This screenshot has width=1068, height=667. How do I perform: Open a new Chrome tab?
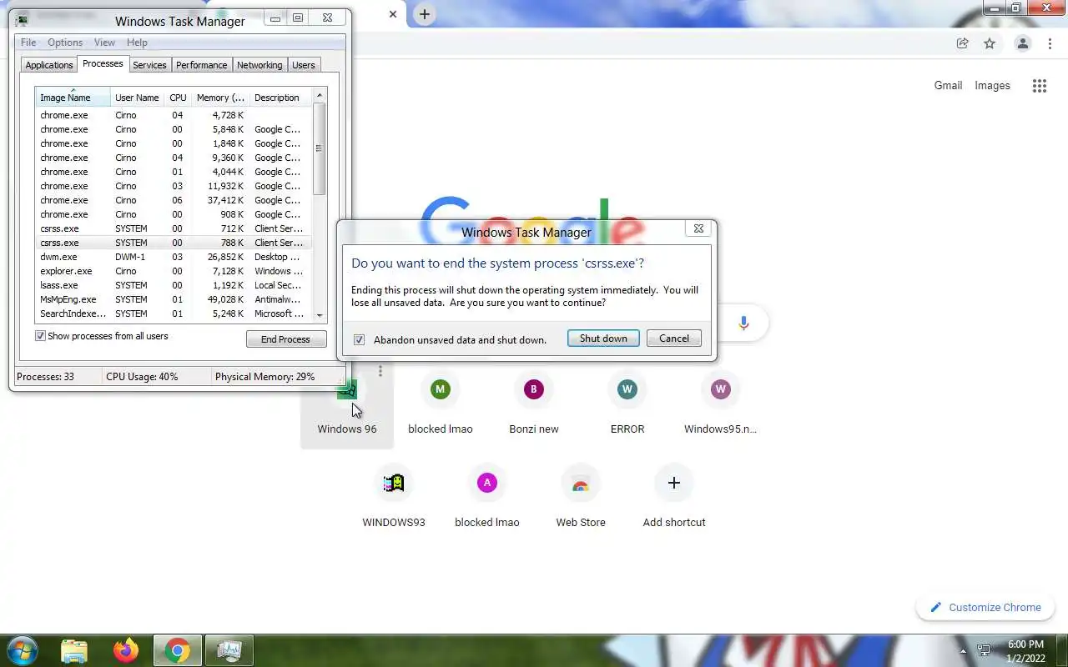click(x=425, y=14)
